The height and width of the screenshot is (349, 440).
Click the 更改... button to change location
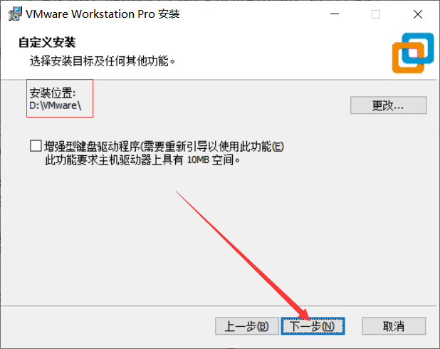[388, 105]
